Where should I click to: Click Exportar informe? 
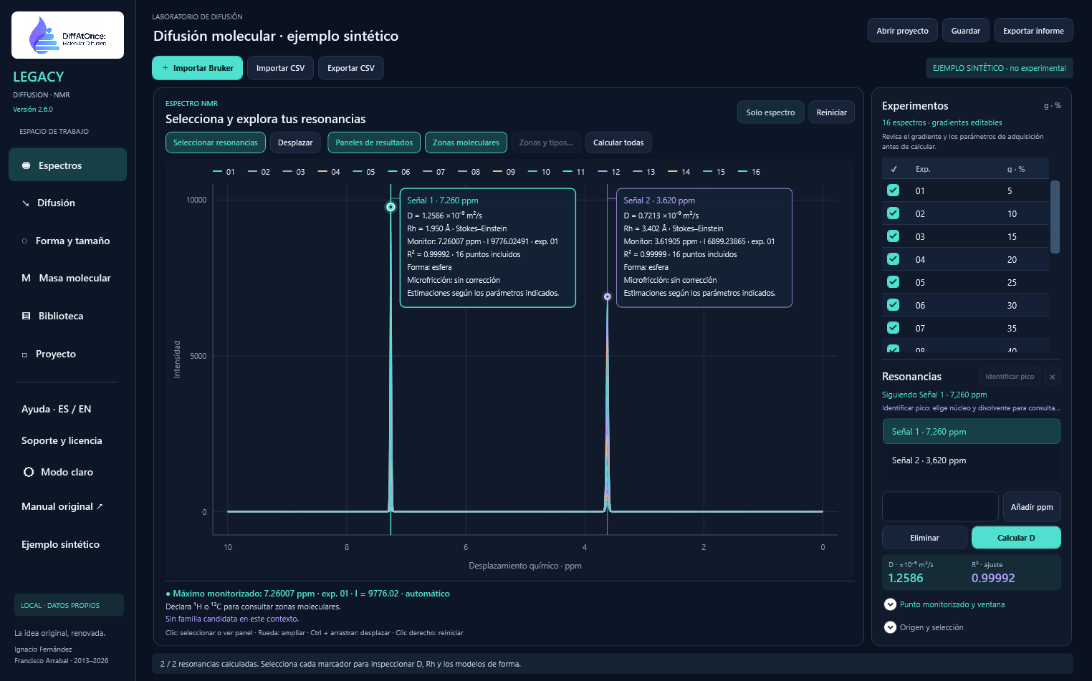[x=1033, y=31]
